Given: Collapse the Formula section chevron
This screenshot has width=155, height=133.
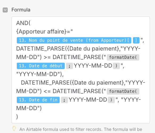Looking at the screenshot, I should point(5,10).
